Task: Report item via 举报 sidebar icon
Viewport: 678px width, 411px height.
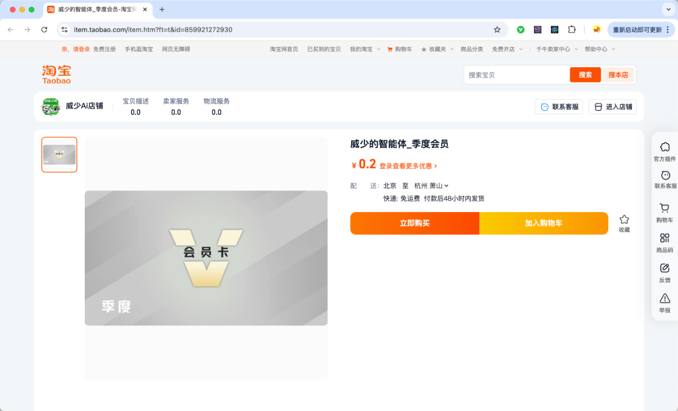Action: click(x=665, y=304)
